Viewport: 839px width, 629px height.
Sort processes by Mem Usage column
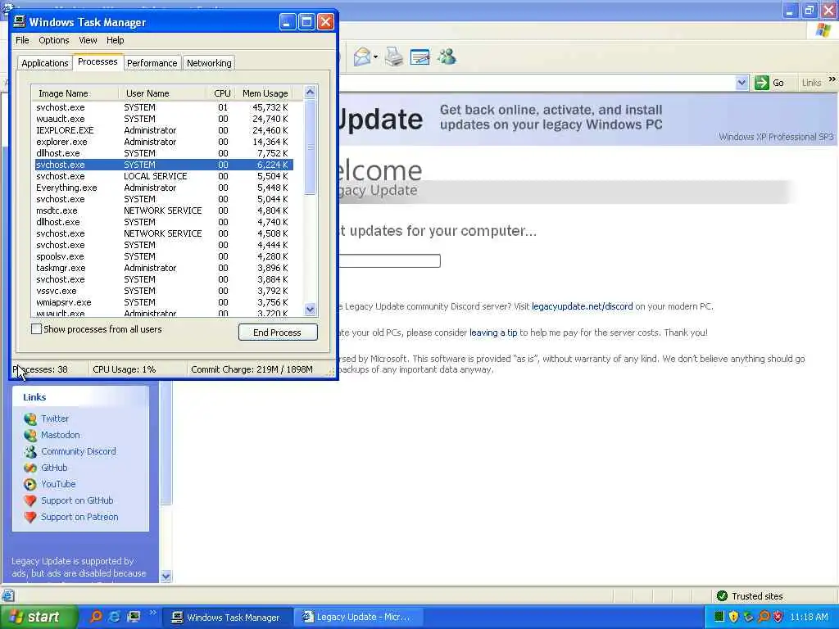[x=265, y=93]
